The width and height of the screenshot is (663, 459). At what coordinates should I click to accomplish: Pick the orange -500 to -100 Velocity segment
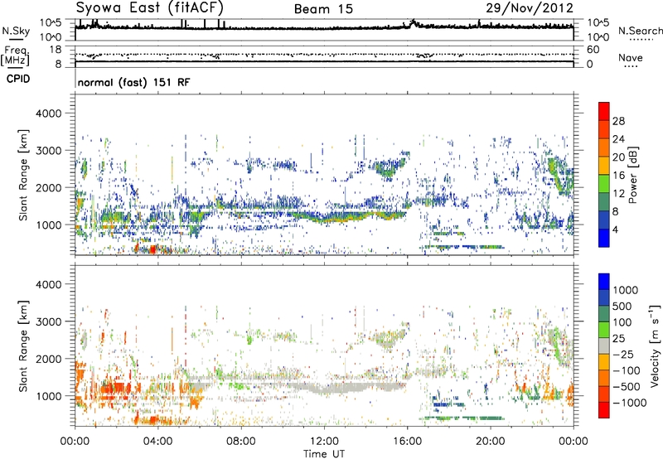pyautogui.click(x=604, y=378)
